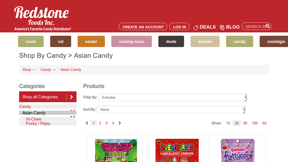Open Create An Account page
The image size is (288, 162).
(143, 27)
